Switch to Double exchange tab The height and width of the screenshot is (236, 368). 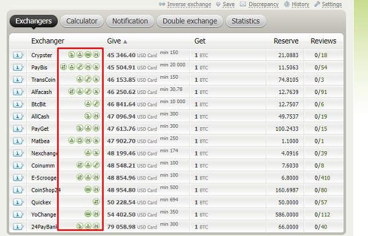tap(190, 21)
